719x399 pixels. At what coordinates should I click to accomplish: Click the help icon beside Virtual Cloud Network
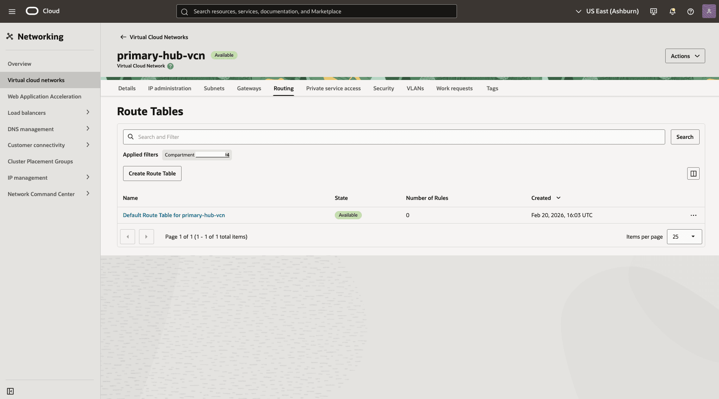[170, 66]
